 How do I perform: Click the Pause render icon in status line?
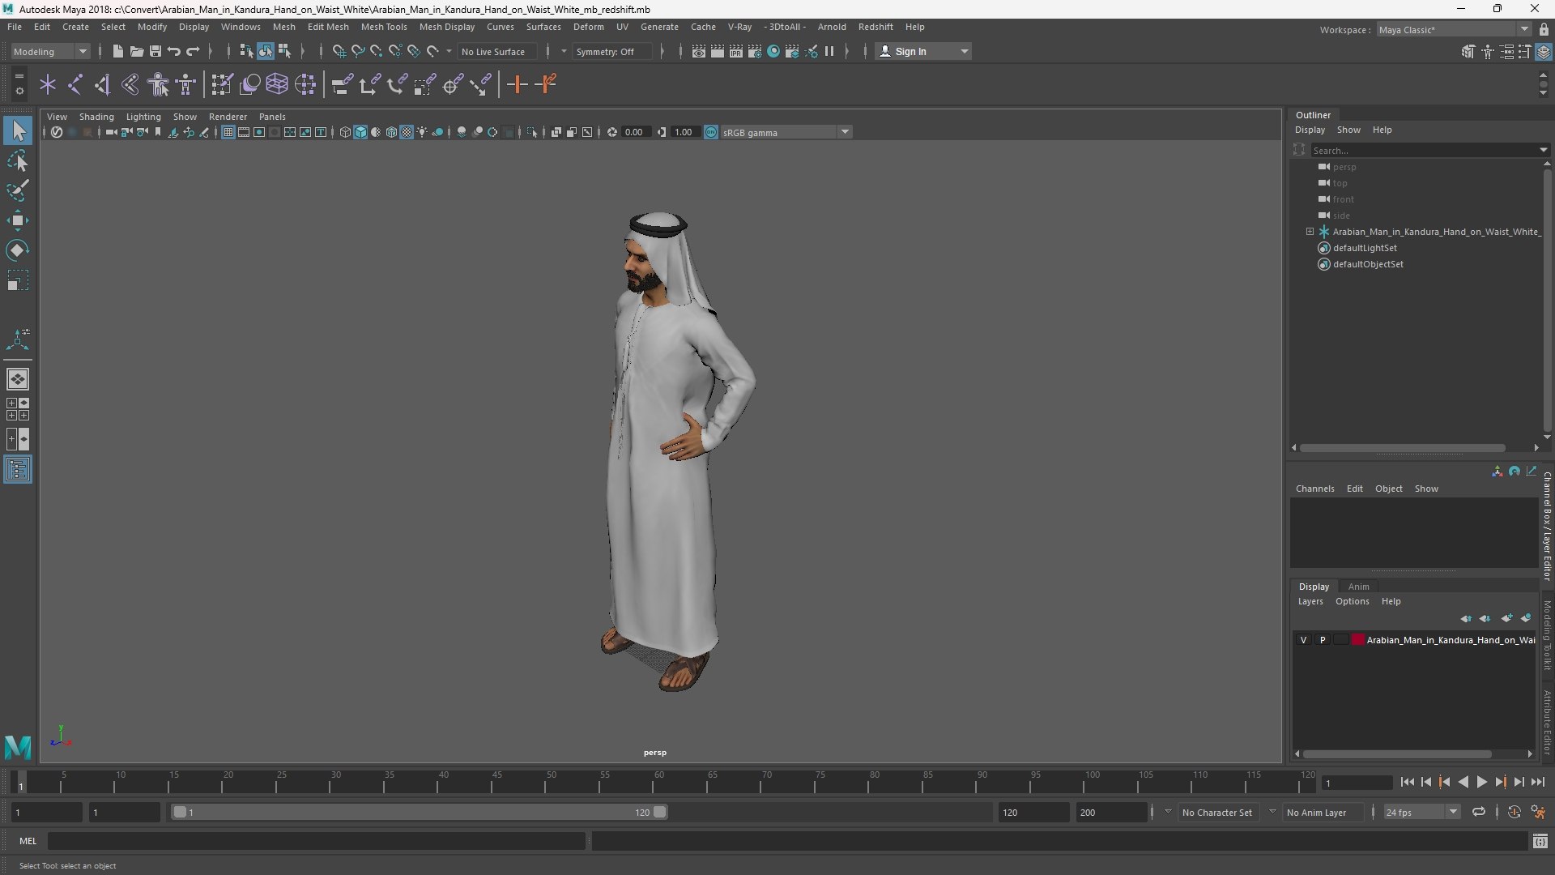point(829,51)
